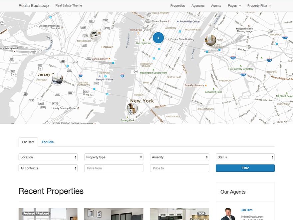The width and height of the screenshot is (293, 220).
Task: Click the Recent Properties heading
Action: coord(51,191)
